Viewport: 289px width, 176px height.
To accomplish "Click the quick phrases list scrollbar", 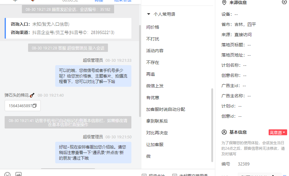I will click(x=212, y=125).
